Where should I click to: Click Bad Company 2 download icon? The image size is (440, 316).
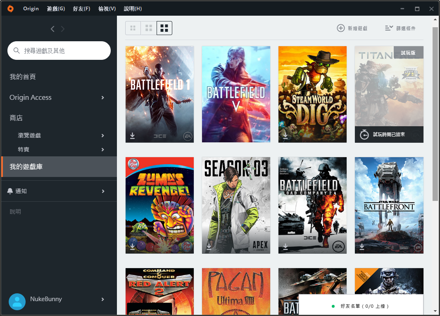pos(285,247)
